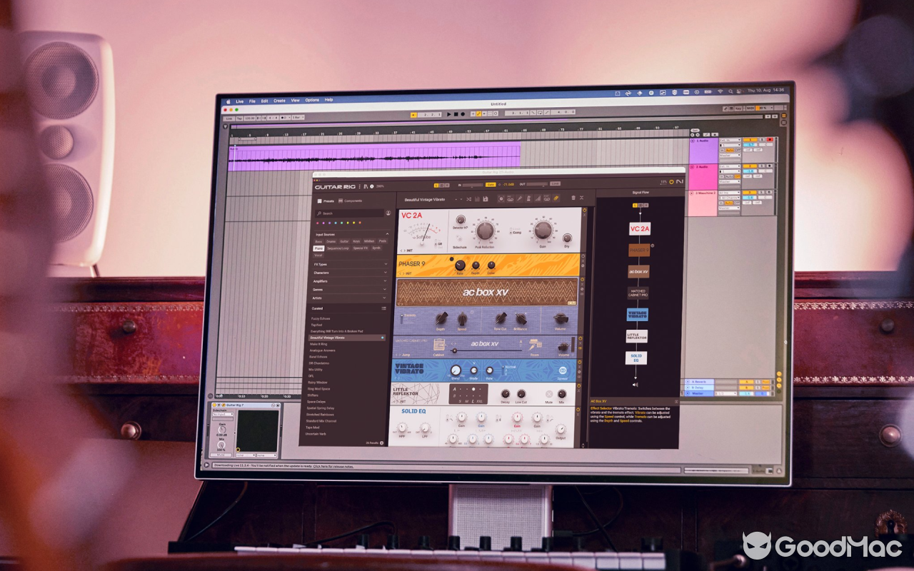Collapse the Input Sources section
The height and width of the screenshot is (571, 914).
pyautogui.click(x=387, y=233)
